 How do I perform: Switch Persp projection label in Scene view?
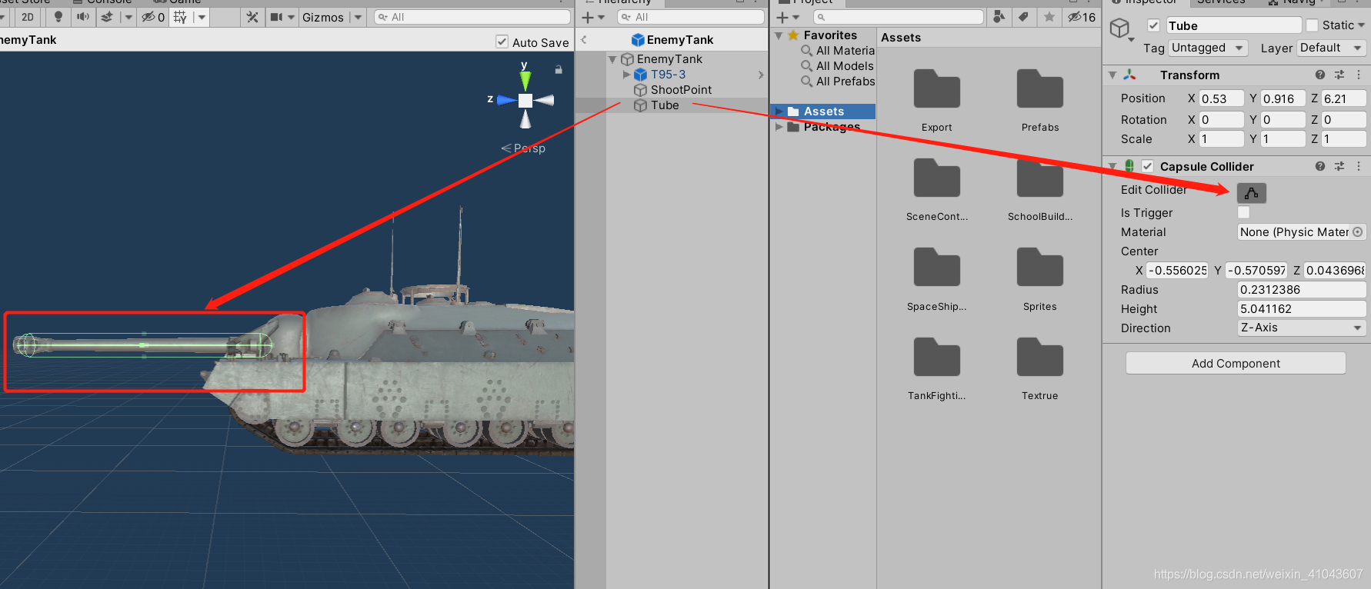[x=523, y=148]
